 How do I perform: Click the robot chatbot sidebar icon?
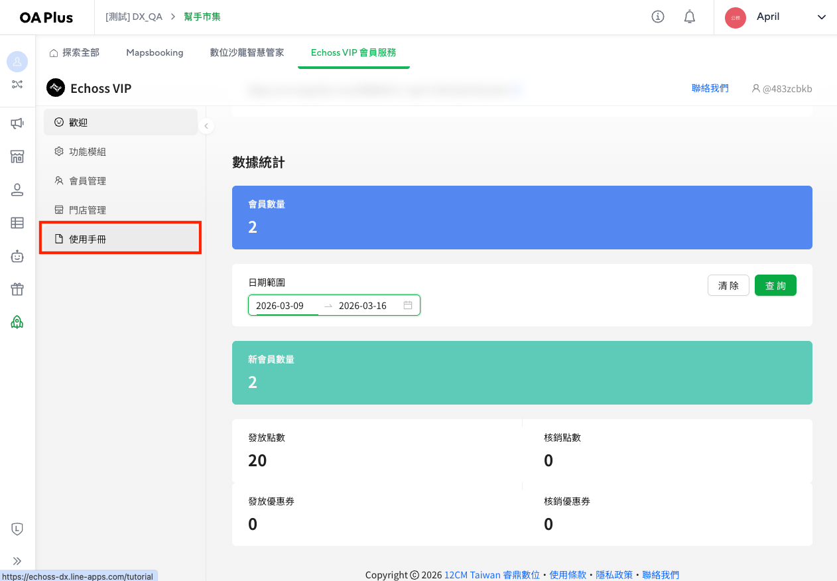point(17,256)
